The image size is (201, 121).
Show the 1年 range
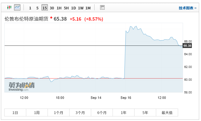pyautogui.click(x=124, y=113)
